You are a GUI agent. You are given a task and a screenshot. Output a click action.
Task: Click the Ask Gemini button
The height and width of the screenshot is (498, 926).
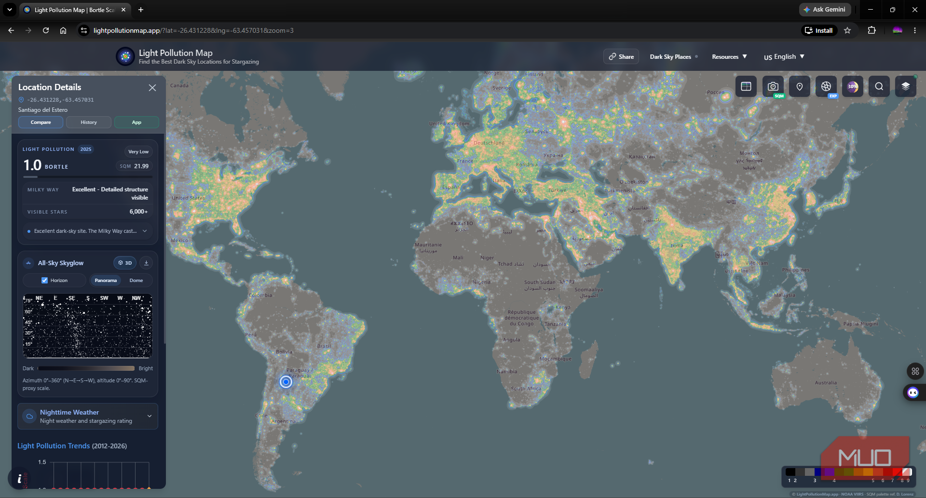[825, 10]
